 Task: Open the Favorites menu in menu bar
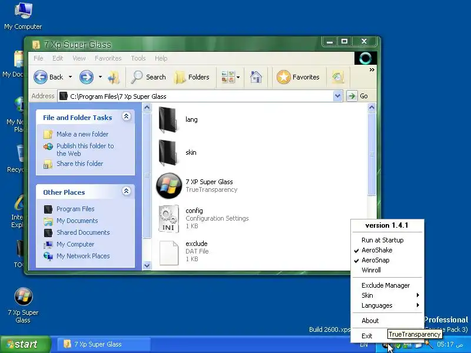108,58
